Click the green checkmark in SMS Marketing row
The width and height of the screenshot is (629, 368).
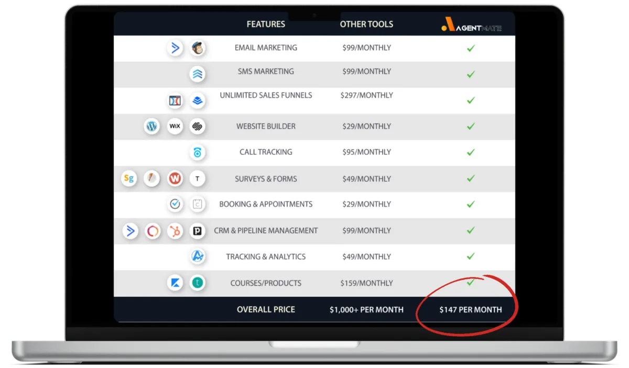471,74
